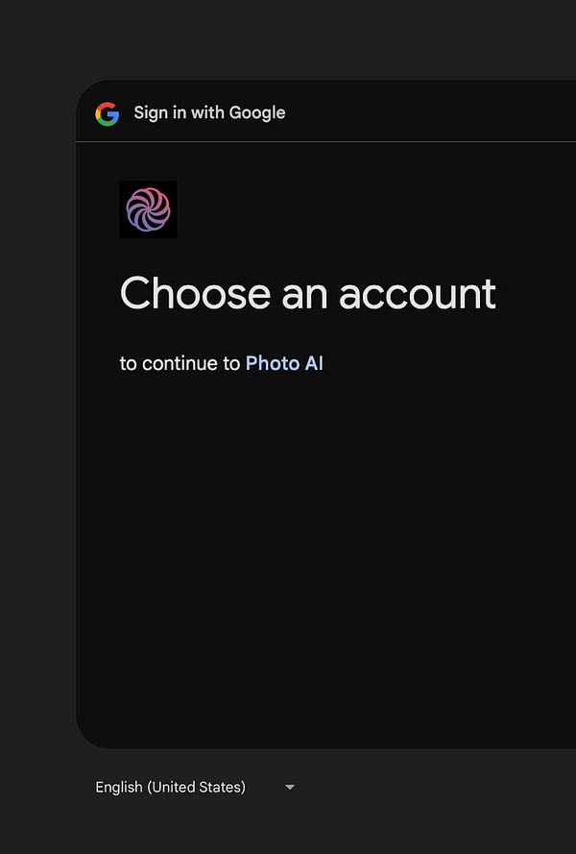Open the Photo AI link
This screenshot has width=576, height=854.
[x=284, y=363]
